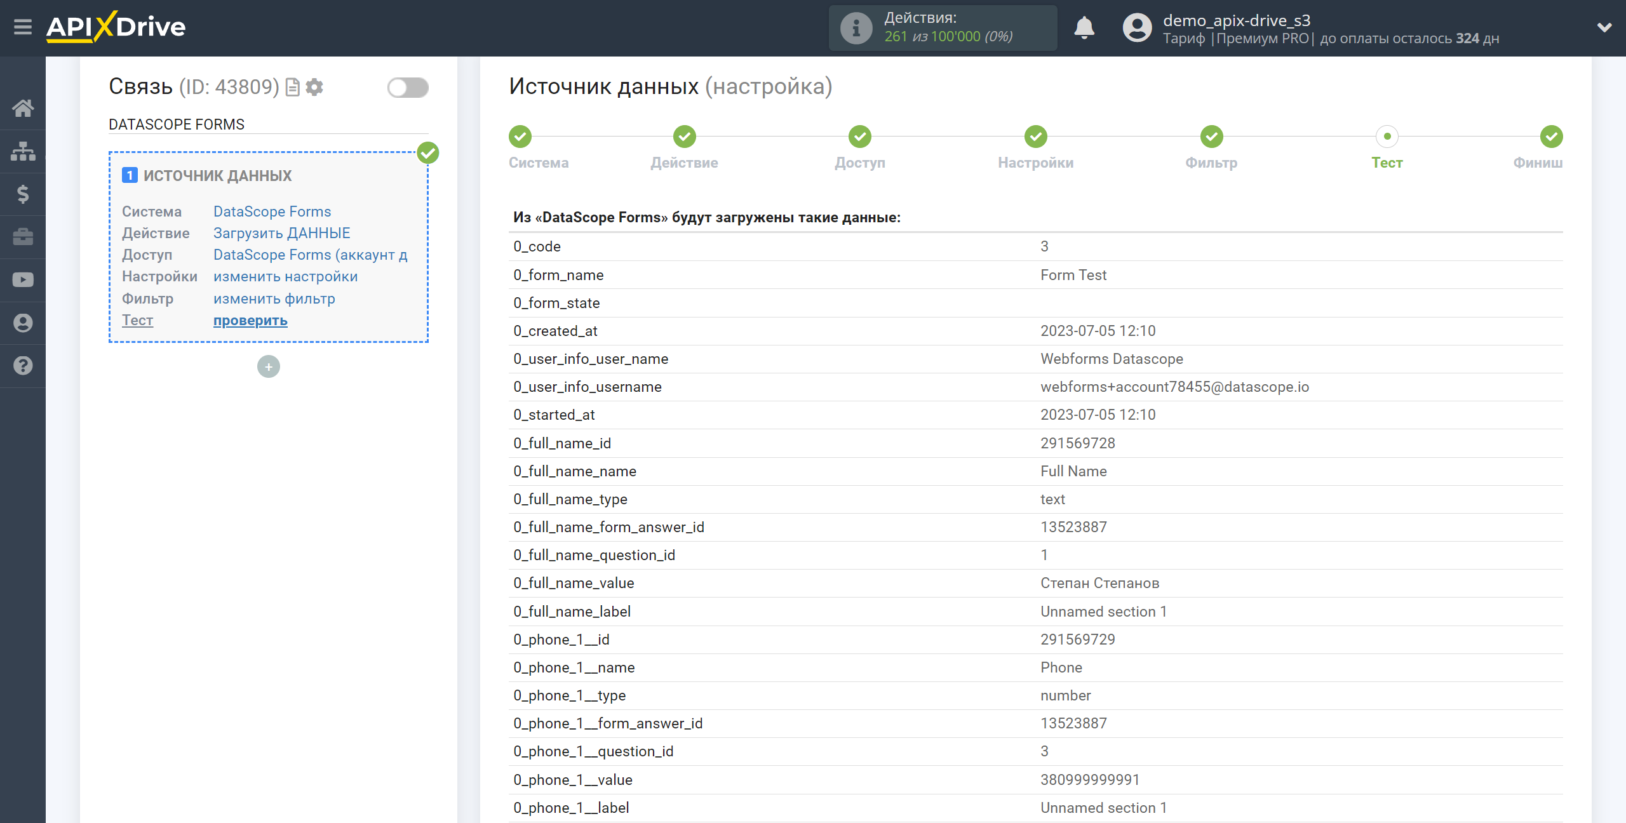Select the 0_phone_1__question_id row label
The height and width of the screenshot is (823, 1626).
click(x=593, y=751)
